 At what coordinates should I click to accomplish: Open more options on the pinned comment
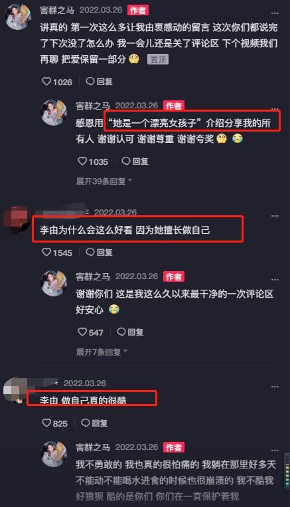(x=275, y=13)
